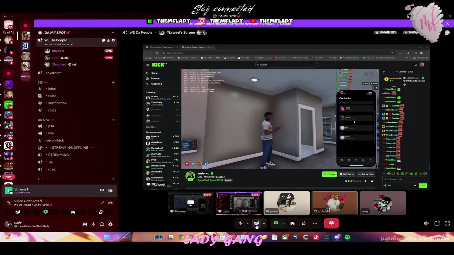This screenshot has width=454, height=255.
Task: Start an activity from left voice panel
Action: (73, 212)
